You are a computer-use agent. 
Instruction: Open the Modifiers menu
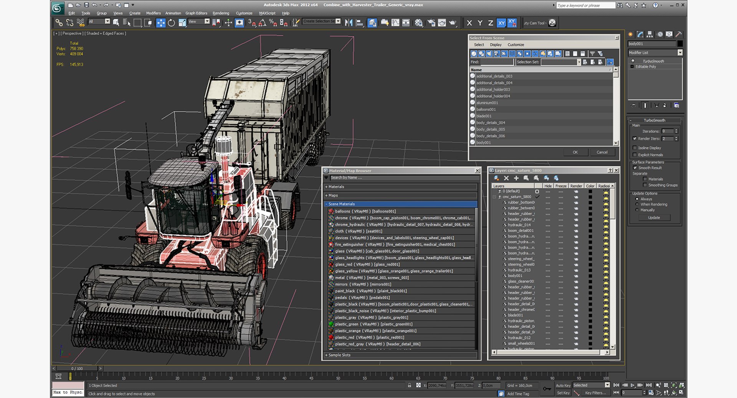point(153,13)
